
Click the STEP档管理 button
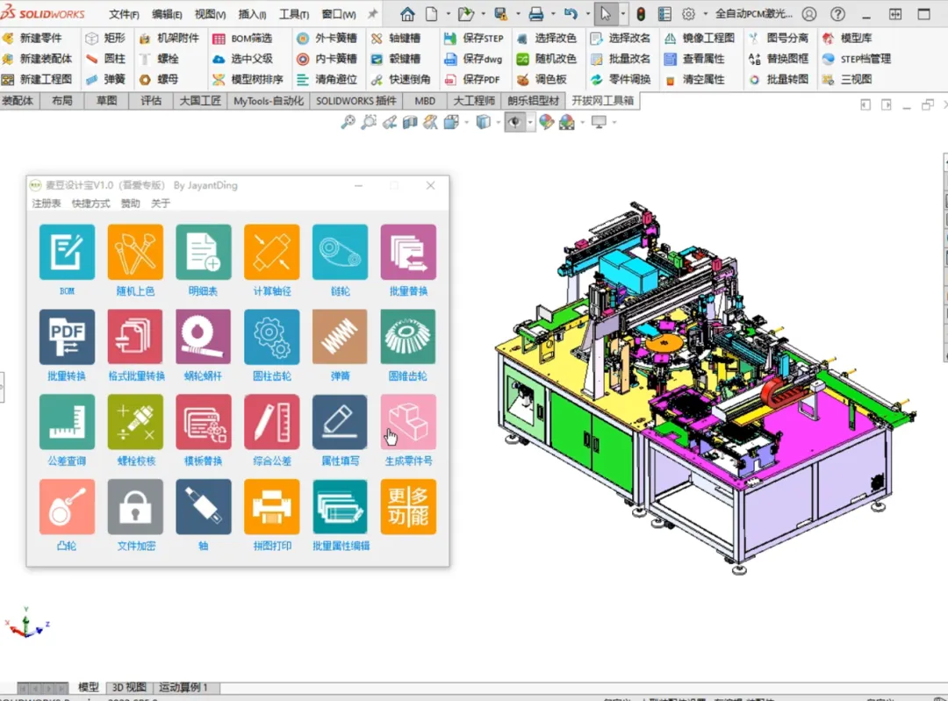858,59
